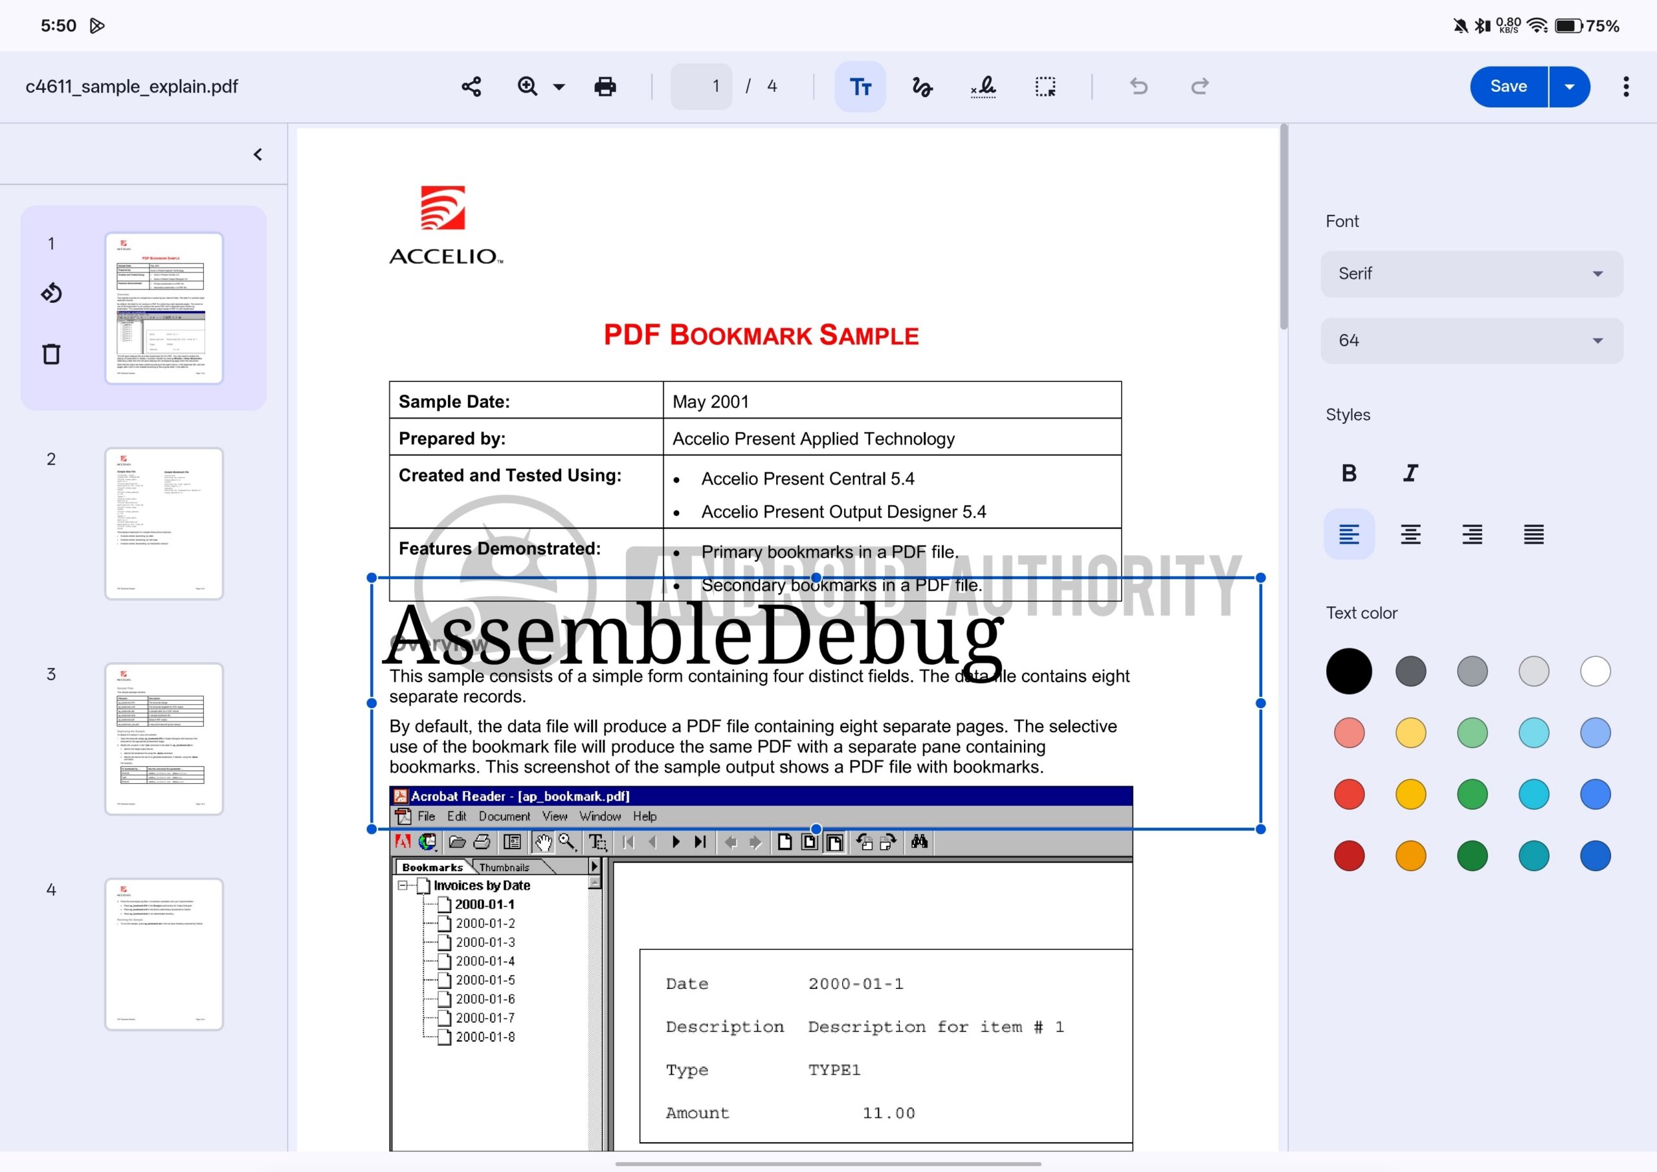1657x1172 pixels.
Task: Pick the dark blue text color
Action: point(1595,856)
